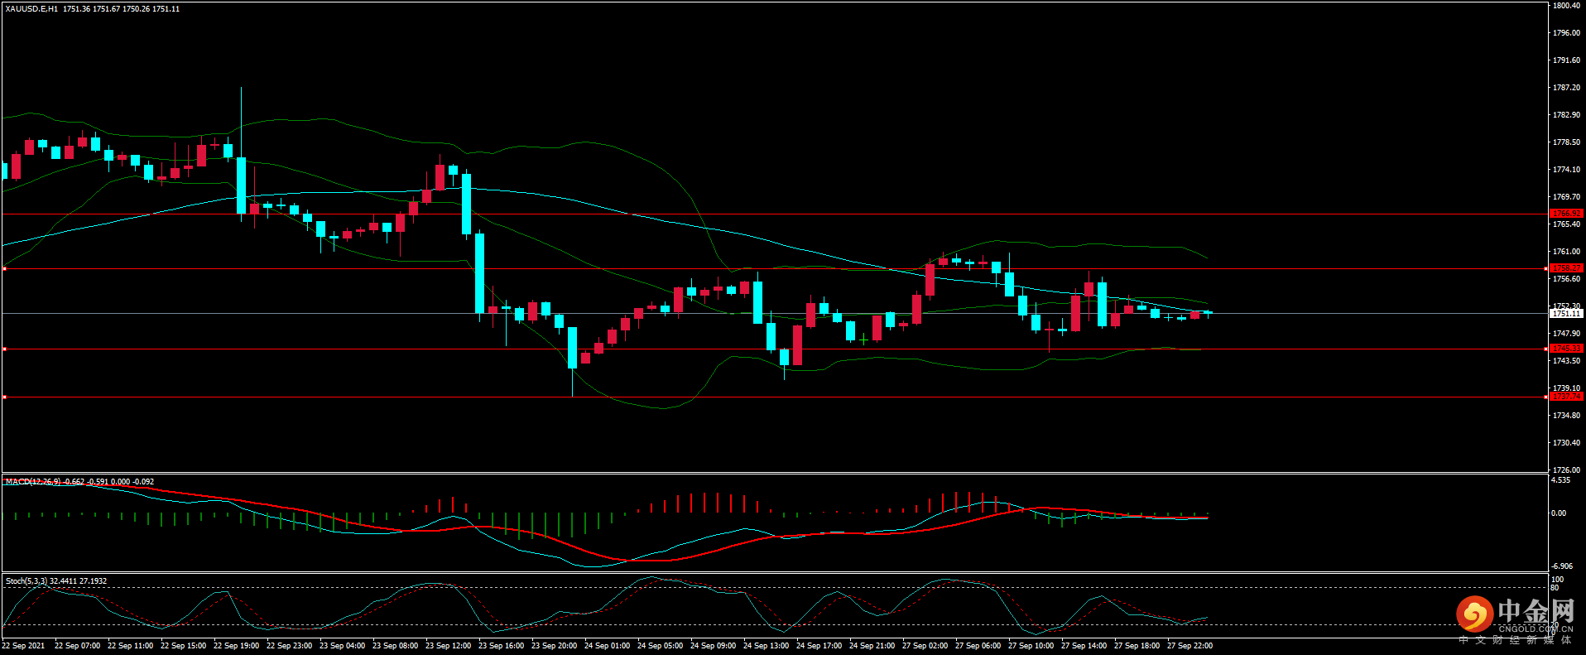1586x655 pixels.
Task: Click the red 1766.92 price tag
Action: click(1566, 214)
